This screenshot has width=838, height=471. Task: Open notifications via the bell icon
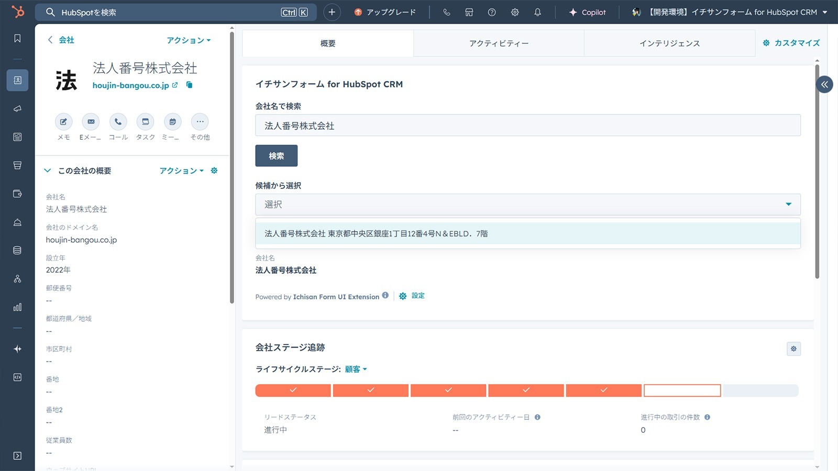(x=537, y=12)
